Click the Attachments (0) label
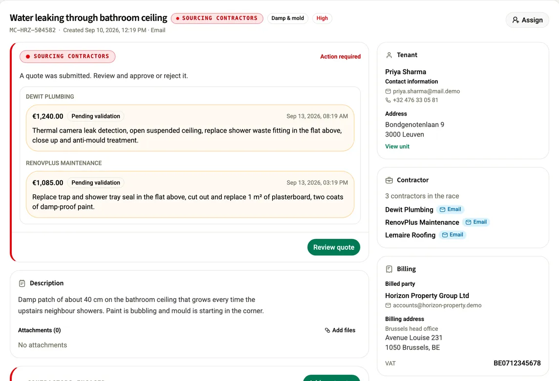This screenshot has height=381, width=559. pyautogui.click(x=39, y=330)
